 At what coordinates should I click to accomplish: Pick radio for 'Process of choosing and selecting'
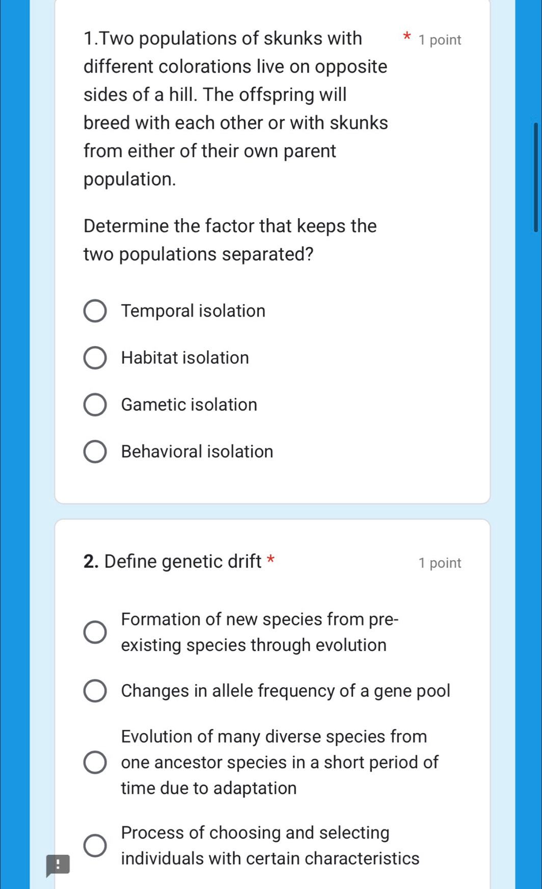pyautogui.click(x=95, y=846)
